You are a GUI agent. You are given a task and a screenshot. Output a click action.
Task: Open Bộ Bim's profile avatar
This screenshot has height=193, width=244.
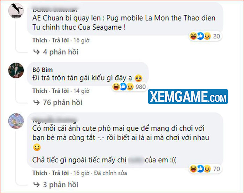point(16,70)
